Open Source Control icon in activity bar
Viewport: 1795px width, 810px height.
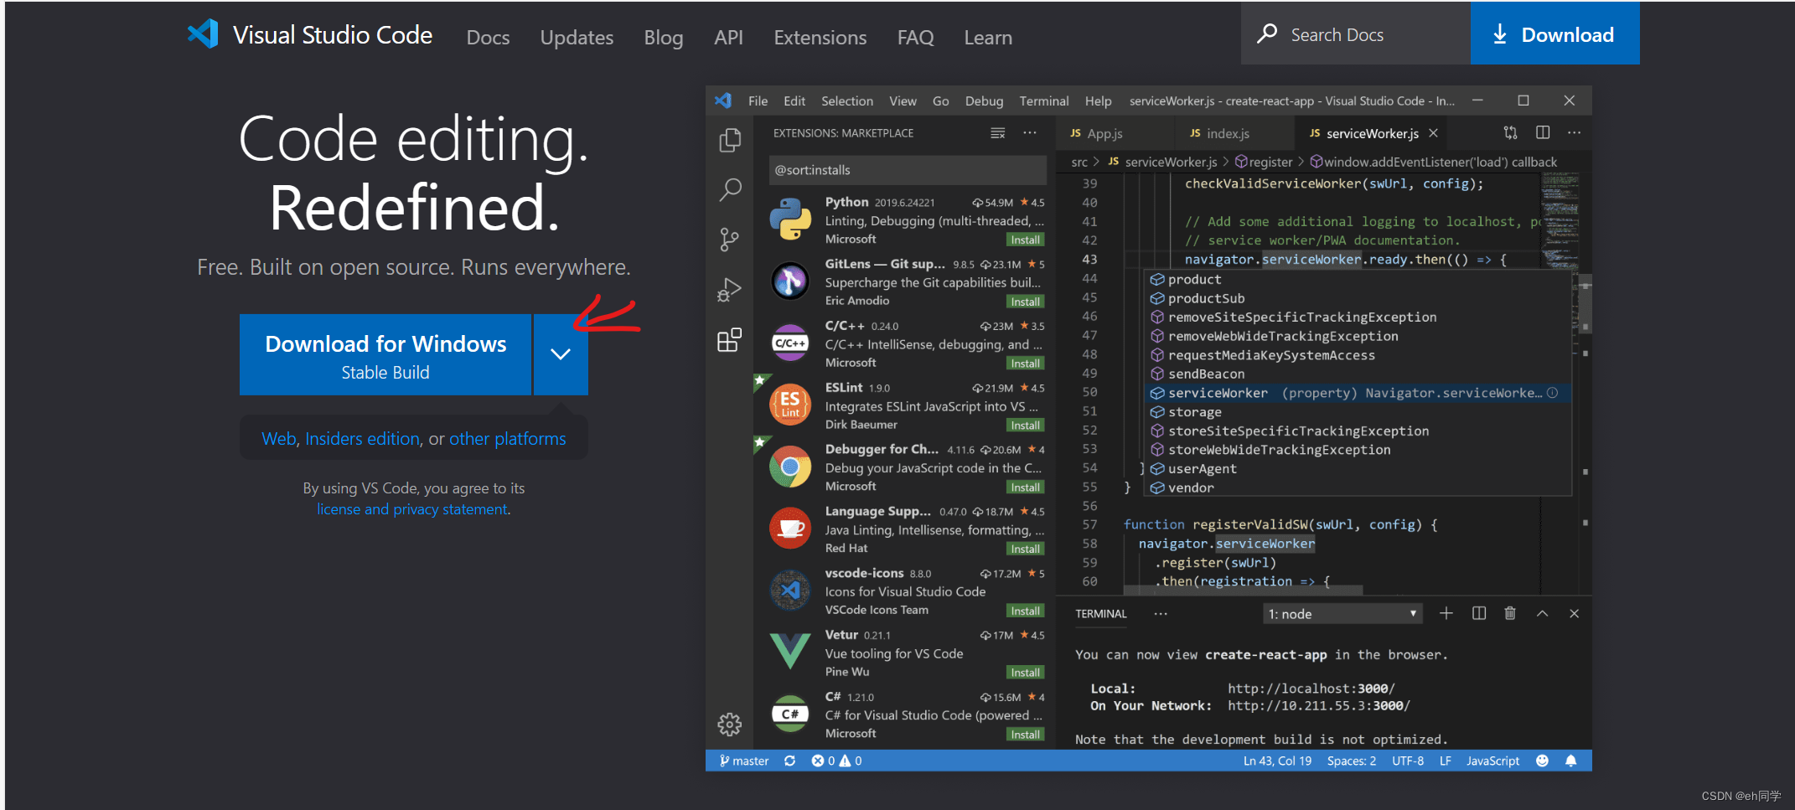[x=730, y=240]
